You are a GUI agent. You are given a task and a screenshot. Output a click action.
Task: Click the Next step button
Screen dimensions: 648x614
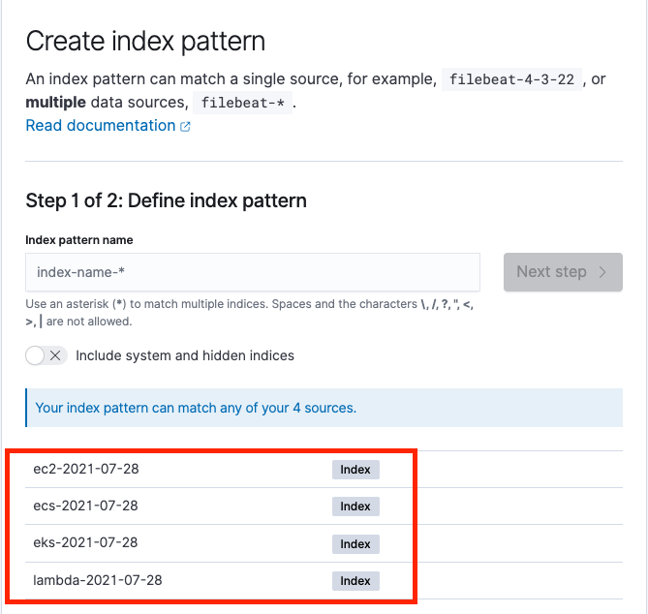(563, 272)
